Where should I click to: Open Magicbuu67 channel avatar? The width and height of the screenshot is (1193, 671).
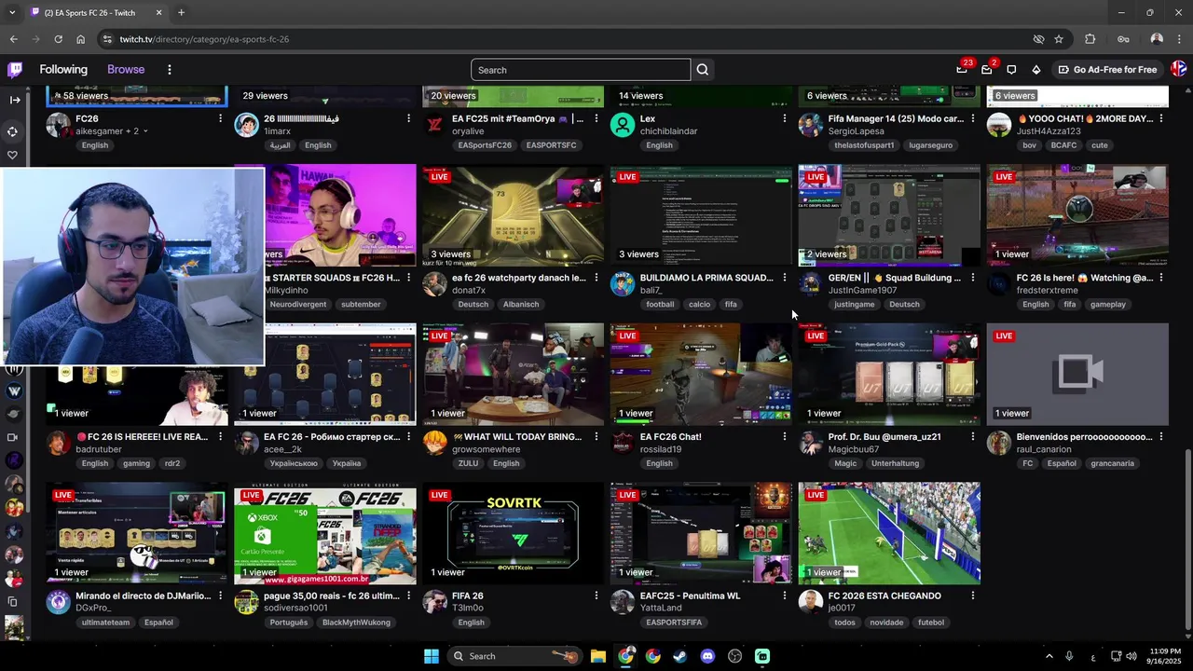811,443
